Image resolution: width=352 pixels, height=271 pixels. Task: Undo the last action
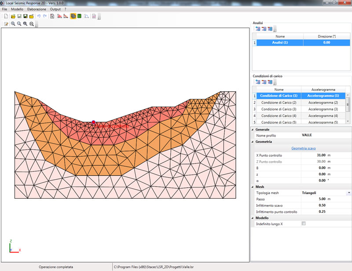pos(39,16)
